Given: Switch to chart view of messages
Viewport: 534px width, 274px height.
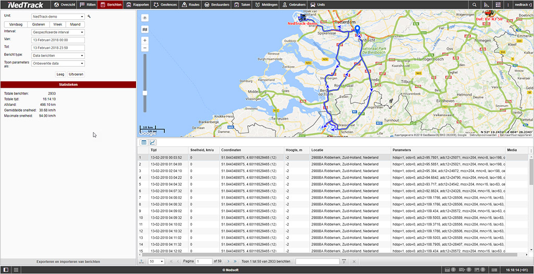Looking at the screenshot, I should pyautogui.click(x=153, y=142).
